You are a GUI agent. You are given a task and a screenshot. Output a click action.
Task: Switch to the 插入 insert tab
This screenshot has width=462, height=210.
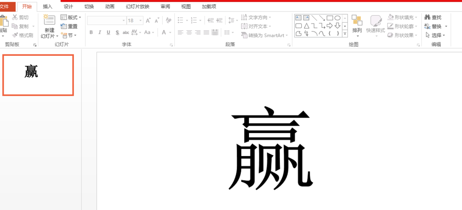tap(48, 6)
